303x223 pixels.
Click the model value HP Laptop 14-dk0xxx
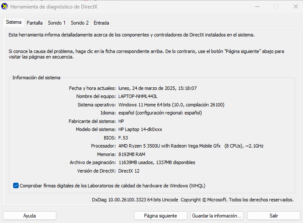(140, 129)
